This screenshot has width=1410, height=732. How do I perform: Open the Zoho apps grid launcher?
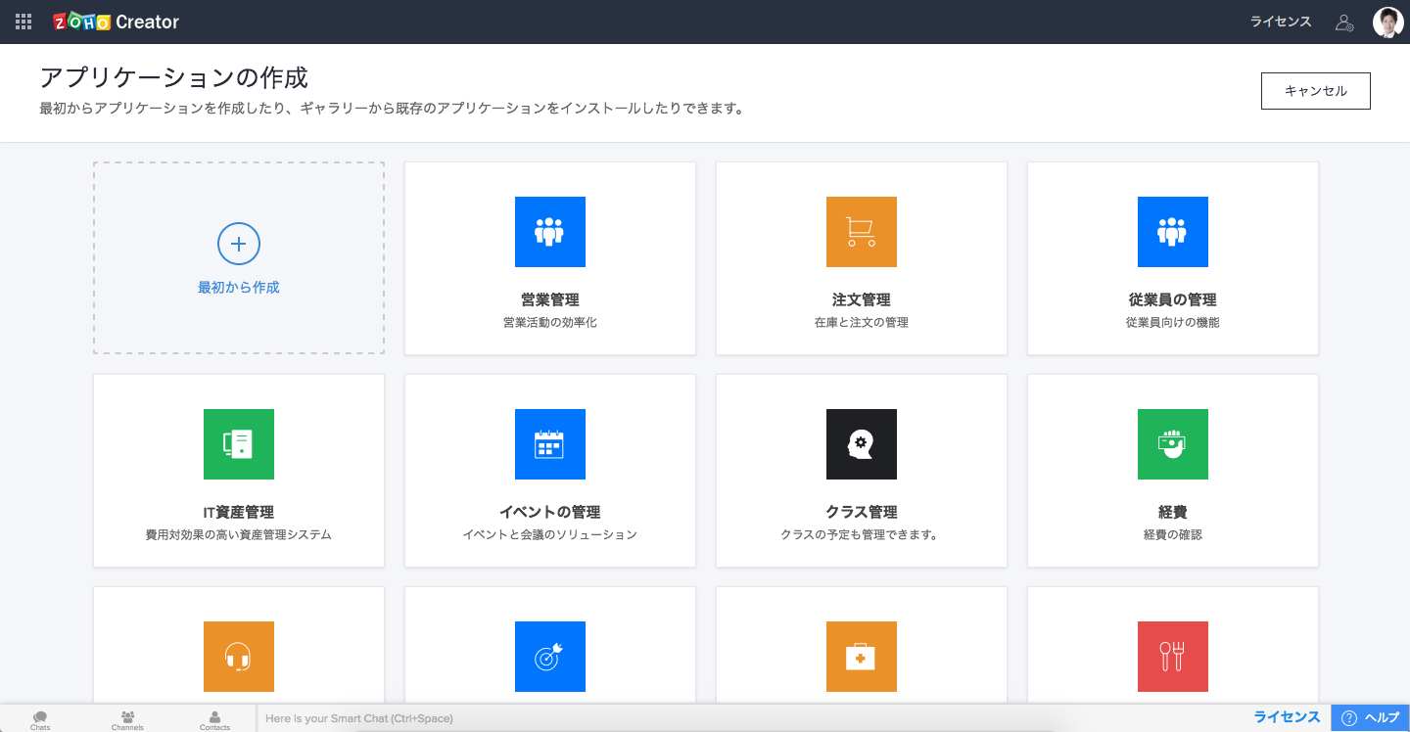pyautogui.click(x=23, y=22)
